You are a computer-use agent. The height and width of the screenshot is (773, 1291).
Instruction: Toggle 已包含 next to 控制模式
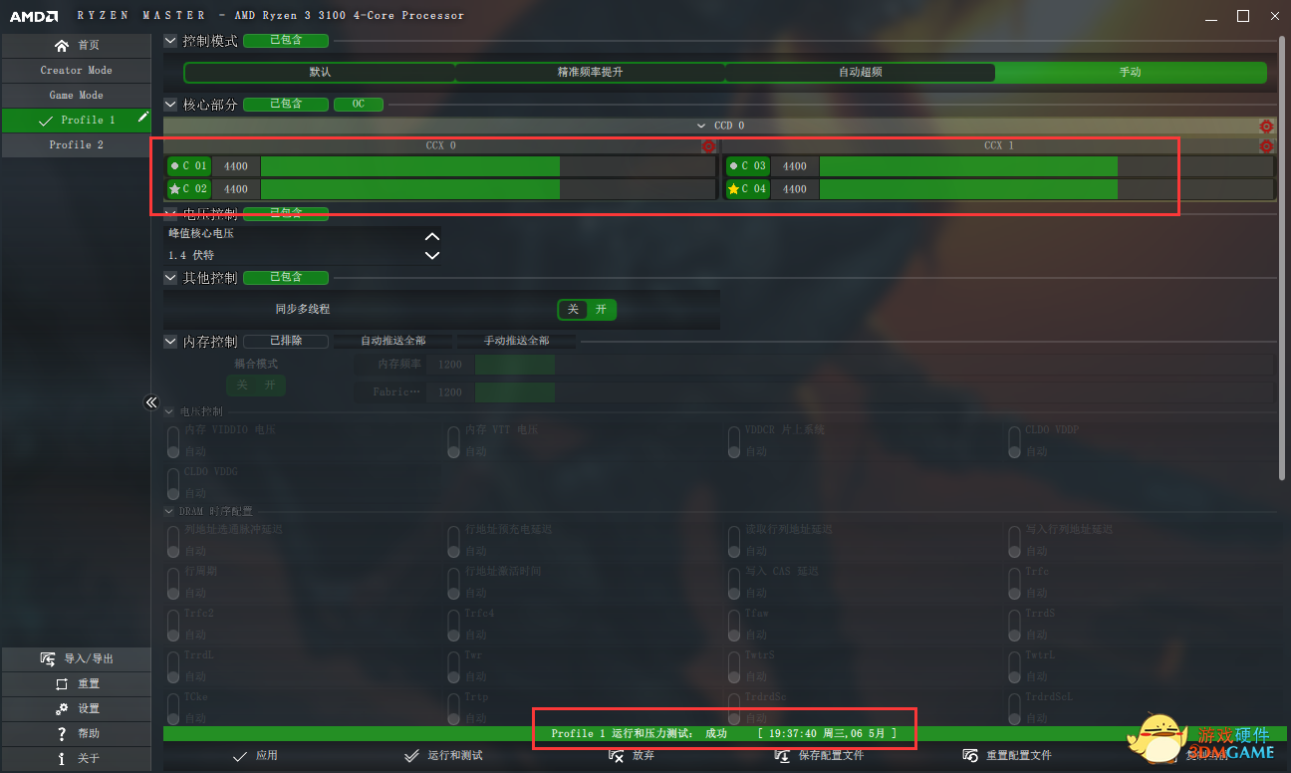(285, 41)
